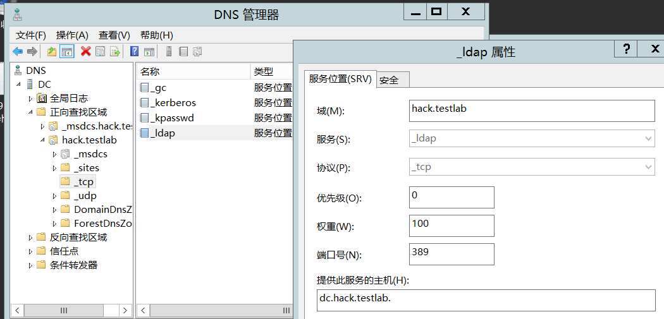Click the blue Help question mark icon

pyautogui.click(x=134, y=52)
